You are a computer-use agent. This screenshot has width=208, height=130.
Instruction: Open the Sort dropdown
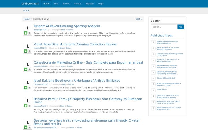click(x=139, y=19)
